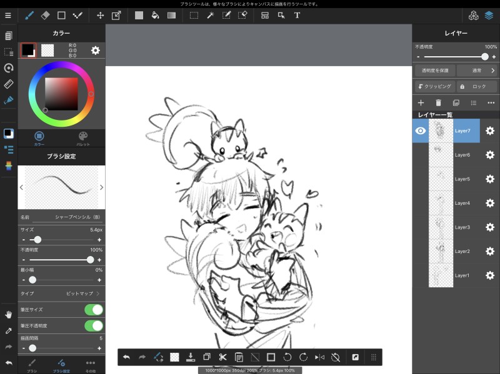Switch to the パレット palette tab

pos(83,139)
